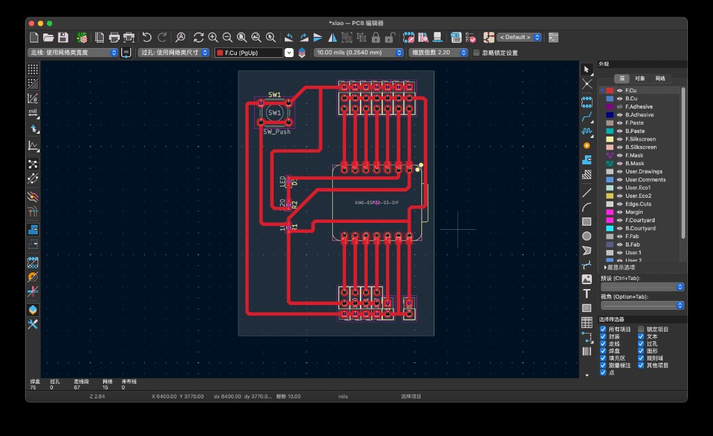Select the arrow selection tool
713x436 pixels.
586,70
